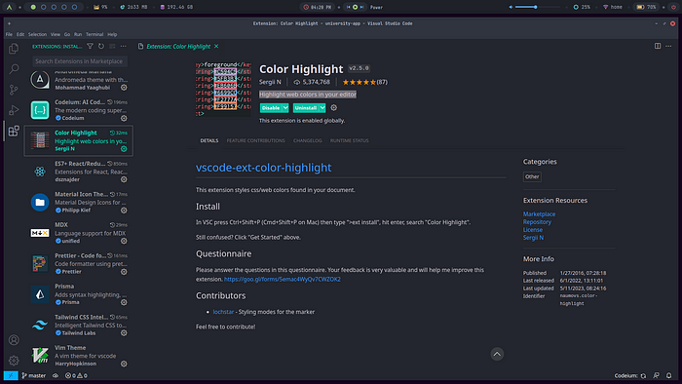The width and height of the screenshot is (682, 384).
Task: Open Uninstall dropdown arrow
Action: tap(322, 107)
